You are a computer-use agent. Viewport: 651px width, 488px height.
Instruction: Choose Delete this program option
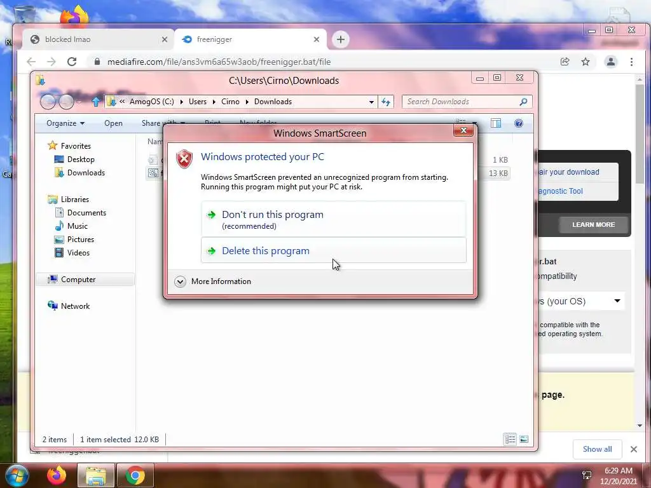pos(333,250)
